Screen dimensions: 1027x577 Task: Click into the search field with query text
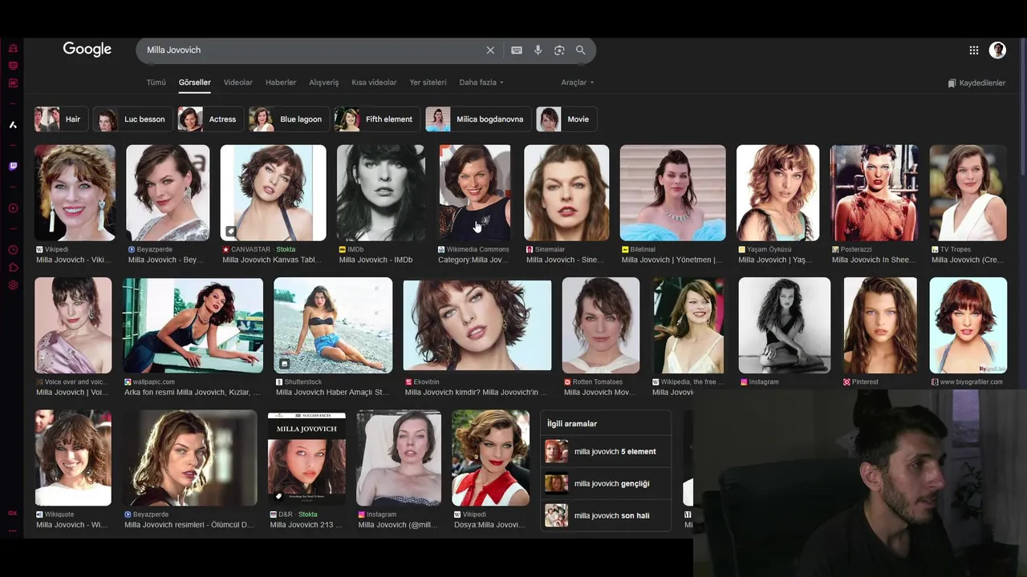coord(313,50)
